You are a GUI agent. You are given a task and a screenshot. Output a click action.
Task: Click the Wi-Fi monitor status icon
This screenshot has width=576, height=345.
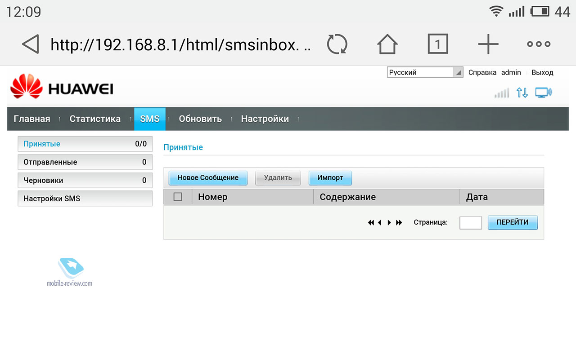tap(543, 93)
